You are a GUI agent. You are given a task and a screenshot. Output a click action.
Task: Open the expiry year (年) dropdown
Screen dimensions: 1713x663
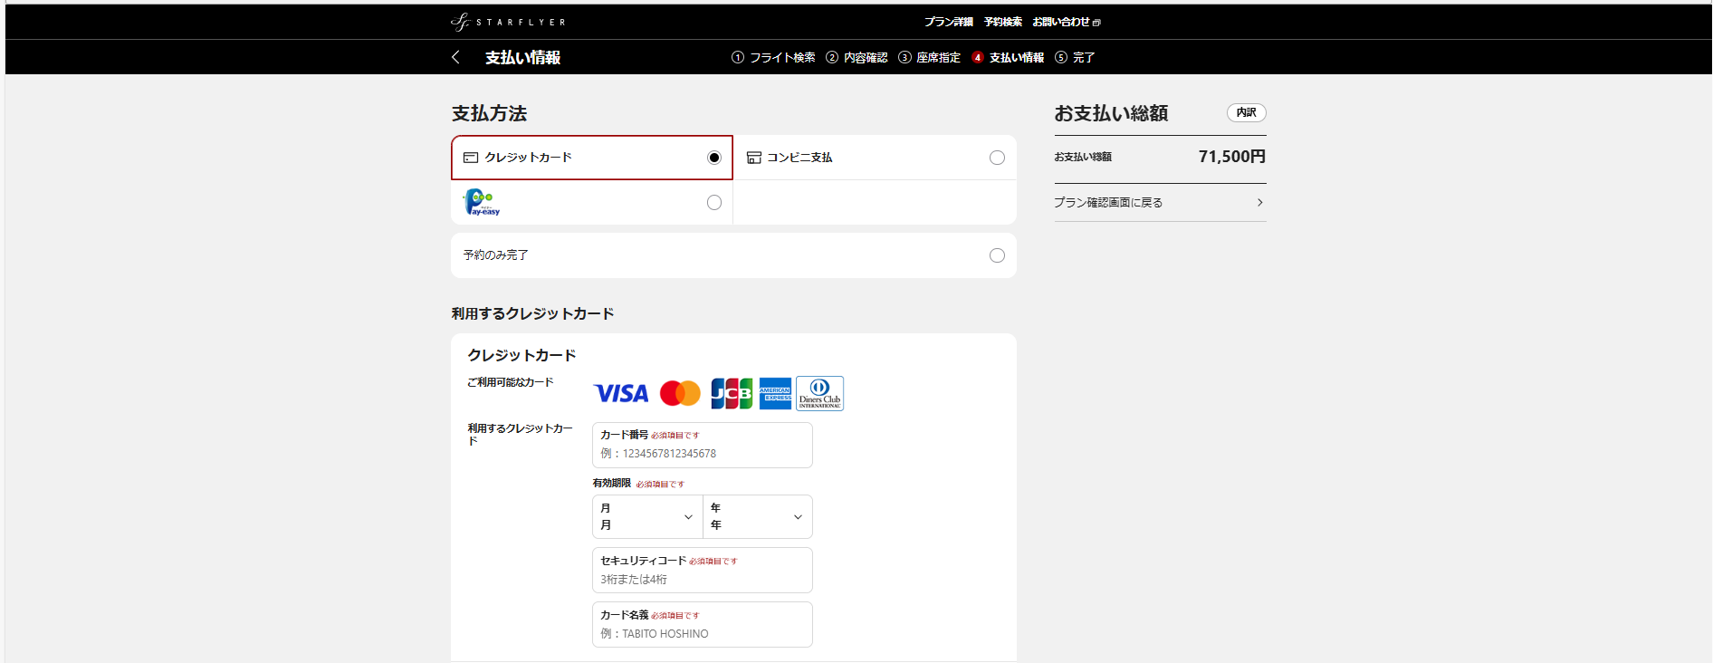(757, 517)
